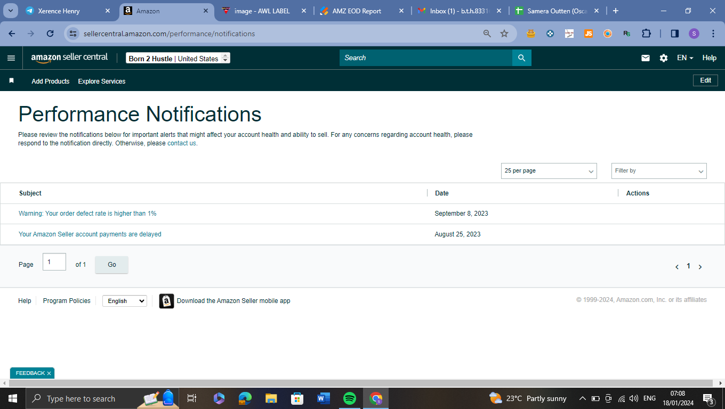Click the teal search magnifier button
Image resolution: width=725 pixels, height=409 pixels.
point(522,58)
